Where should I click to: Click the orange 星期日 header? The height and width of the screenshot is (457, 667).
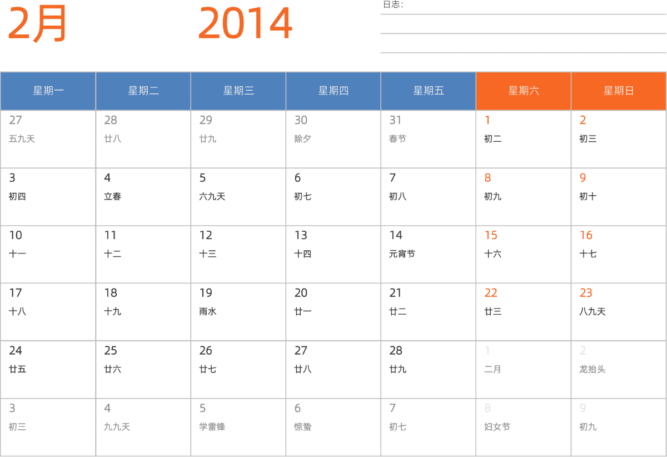619,91
